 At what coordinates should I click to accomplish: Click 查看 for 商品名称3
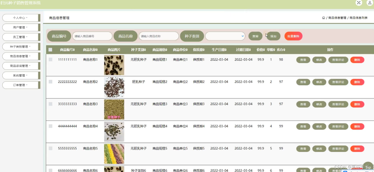(x=303, y=104)
